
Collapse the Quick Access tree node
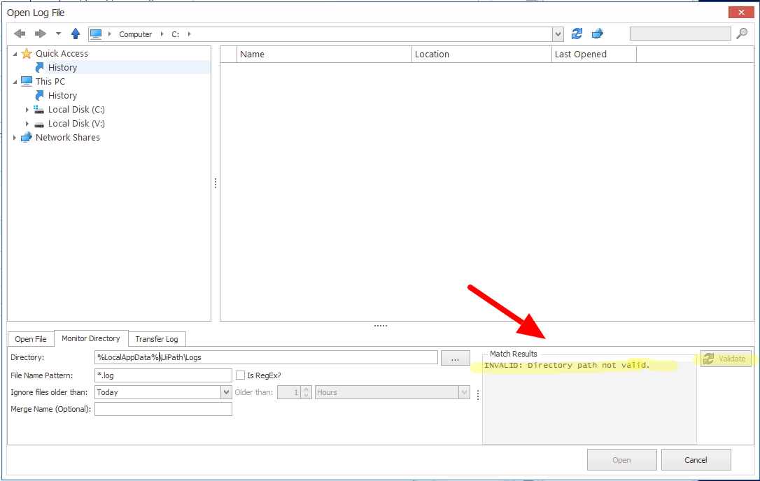(x=15, y=54)
